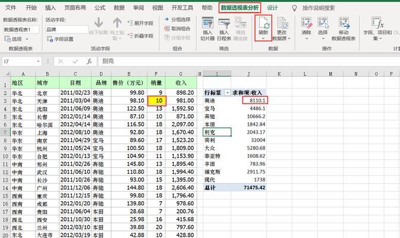This screenshot has height=238, width=400.
Task: Click the insert function fx icon
Action: coord(89,61)
